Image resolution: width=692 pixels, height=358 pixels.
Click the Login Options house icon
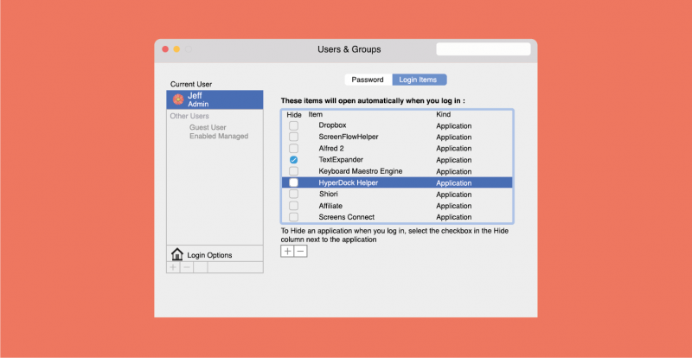pyautogui.click(x=177, y=254)
